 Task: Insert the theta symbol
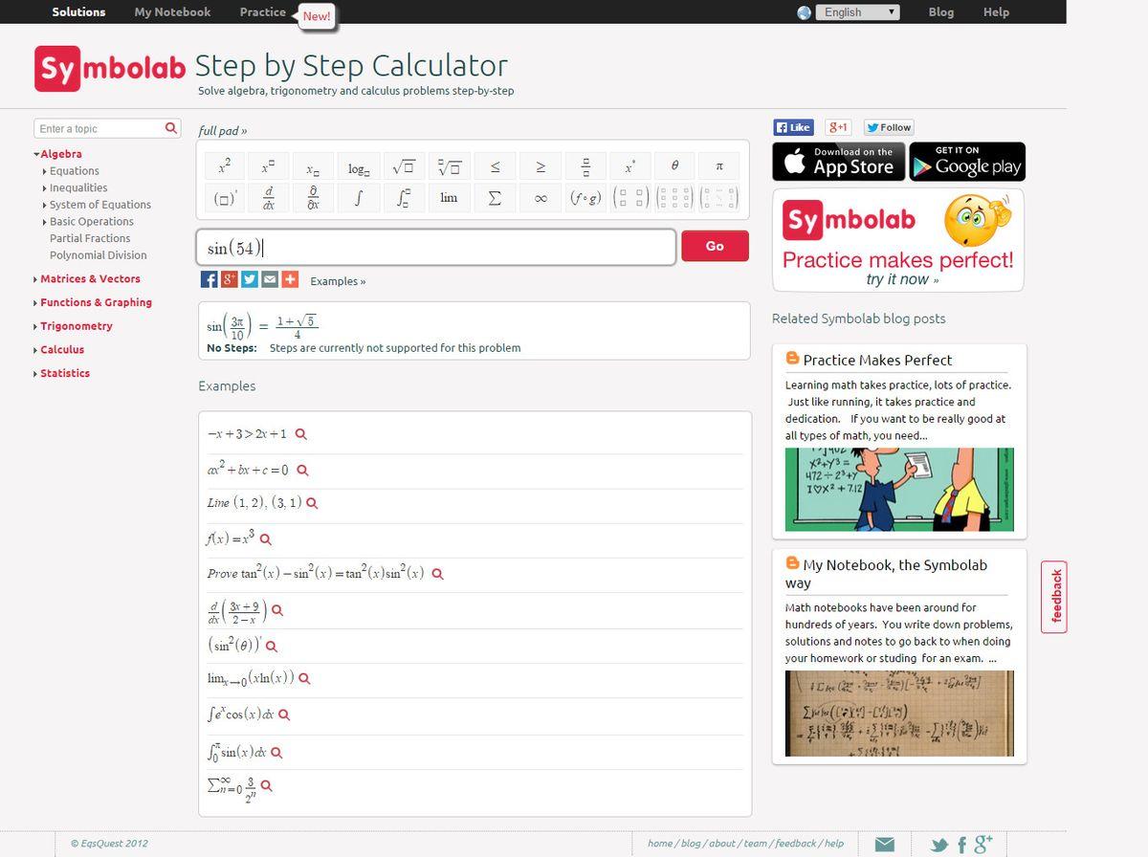tap(674, 167)
